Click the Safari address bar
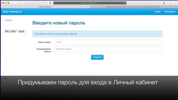Image resolution: width=178 pixels, height=100 pixels. [x=90, y=3]
